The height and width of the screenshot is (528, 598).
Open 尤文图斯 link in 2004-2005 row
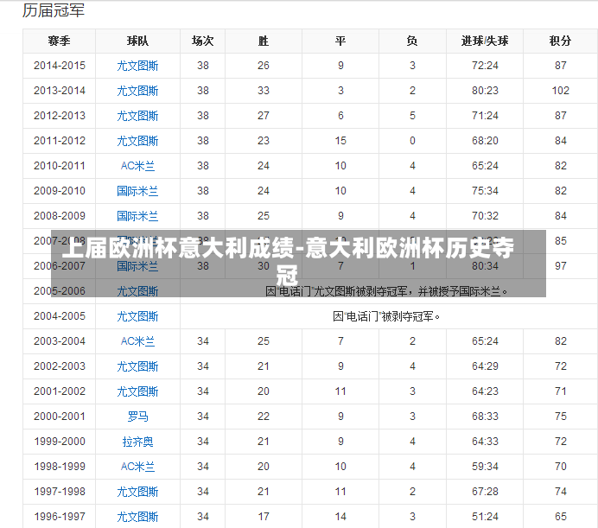(x=137, y=316)
